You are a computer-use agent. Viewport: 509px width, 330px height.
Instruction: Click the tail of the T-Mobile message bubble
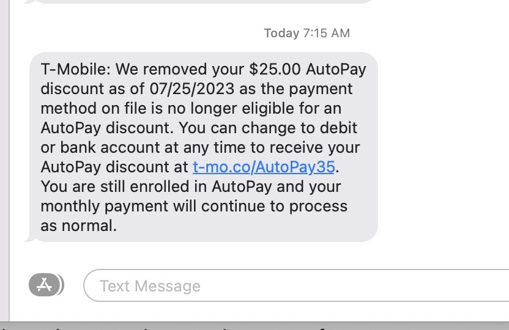click(28, 237)
